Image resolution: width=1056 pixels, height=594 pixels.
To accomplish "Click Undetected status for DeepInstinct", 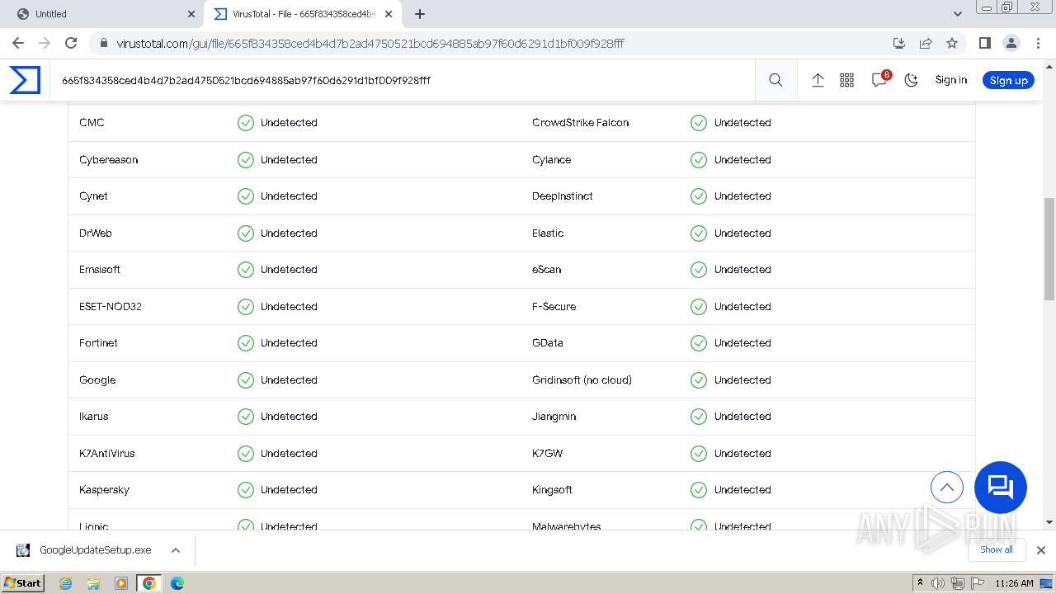I will 742,196.
